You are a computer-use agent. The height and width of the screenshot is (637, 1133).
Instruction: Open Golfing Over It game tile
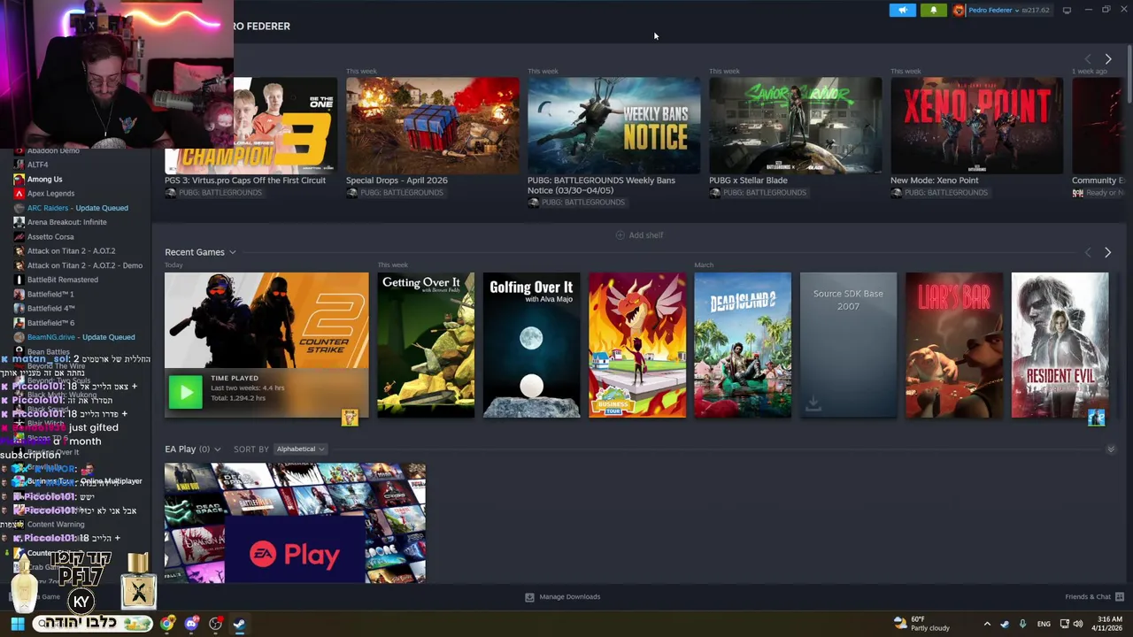coord(531,345)
